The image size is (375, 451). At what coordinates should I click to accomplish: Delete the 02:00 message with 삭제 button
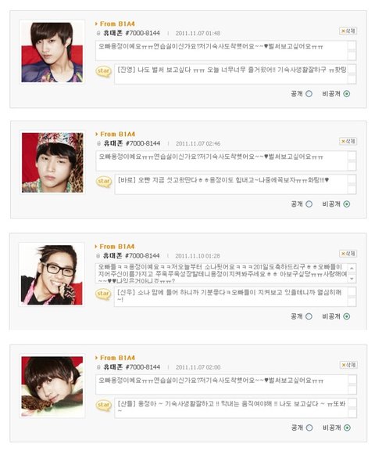coord(348,365)
